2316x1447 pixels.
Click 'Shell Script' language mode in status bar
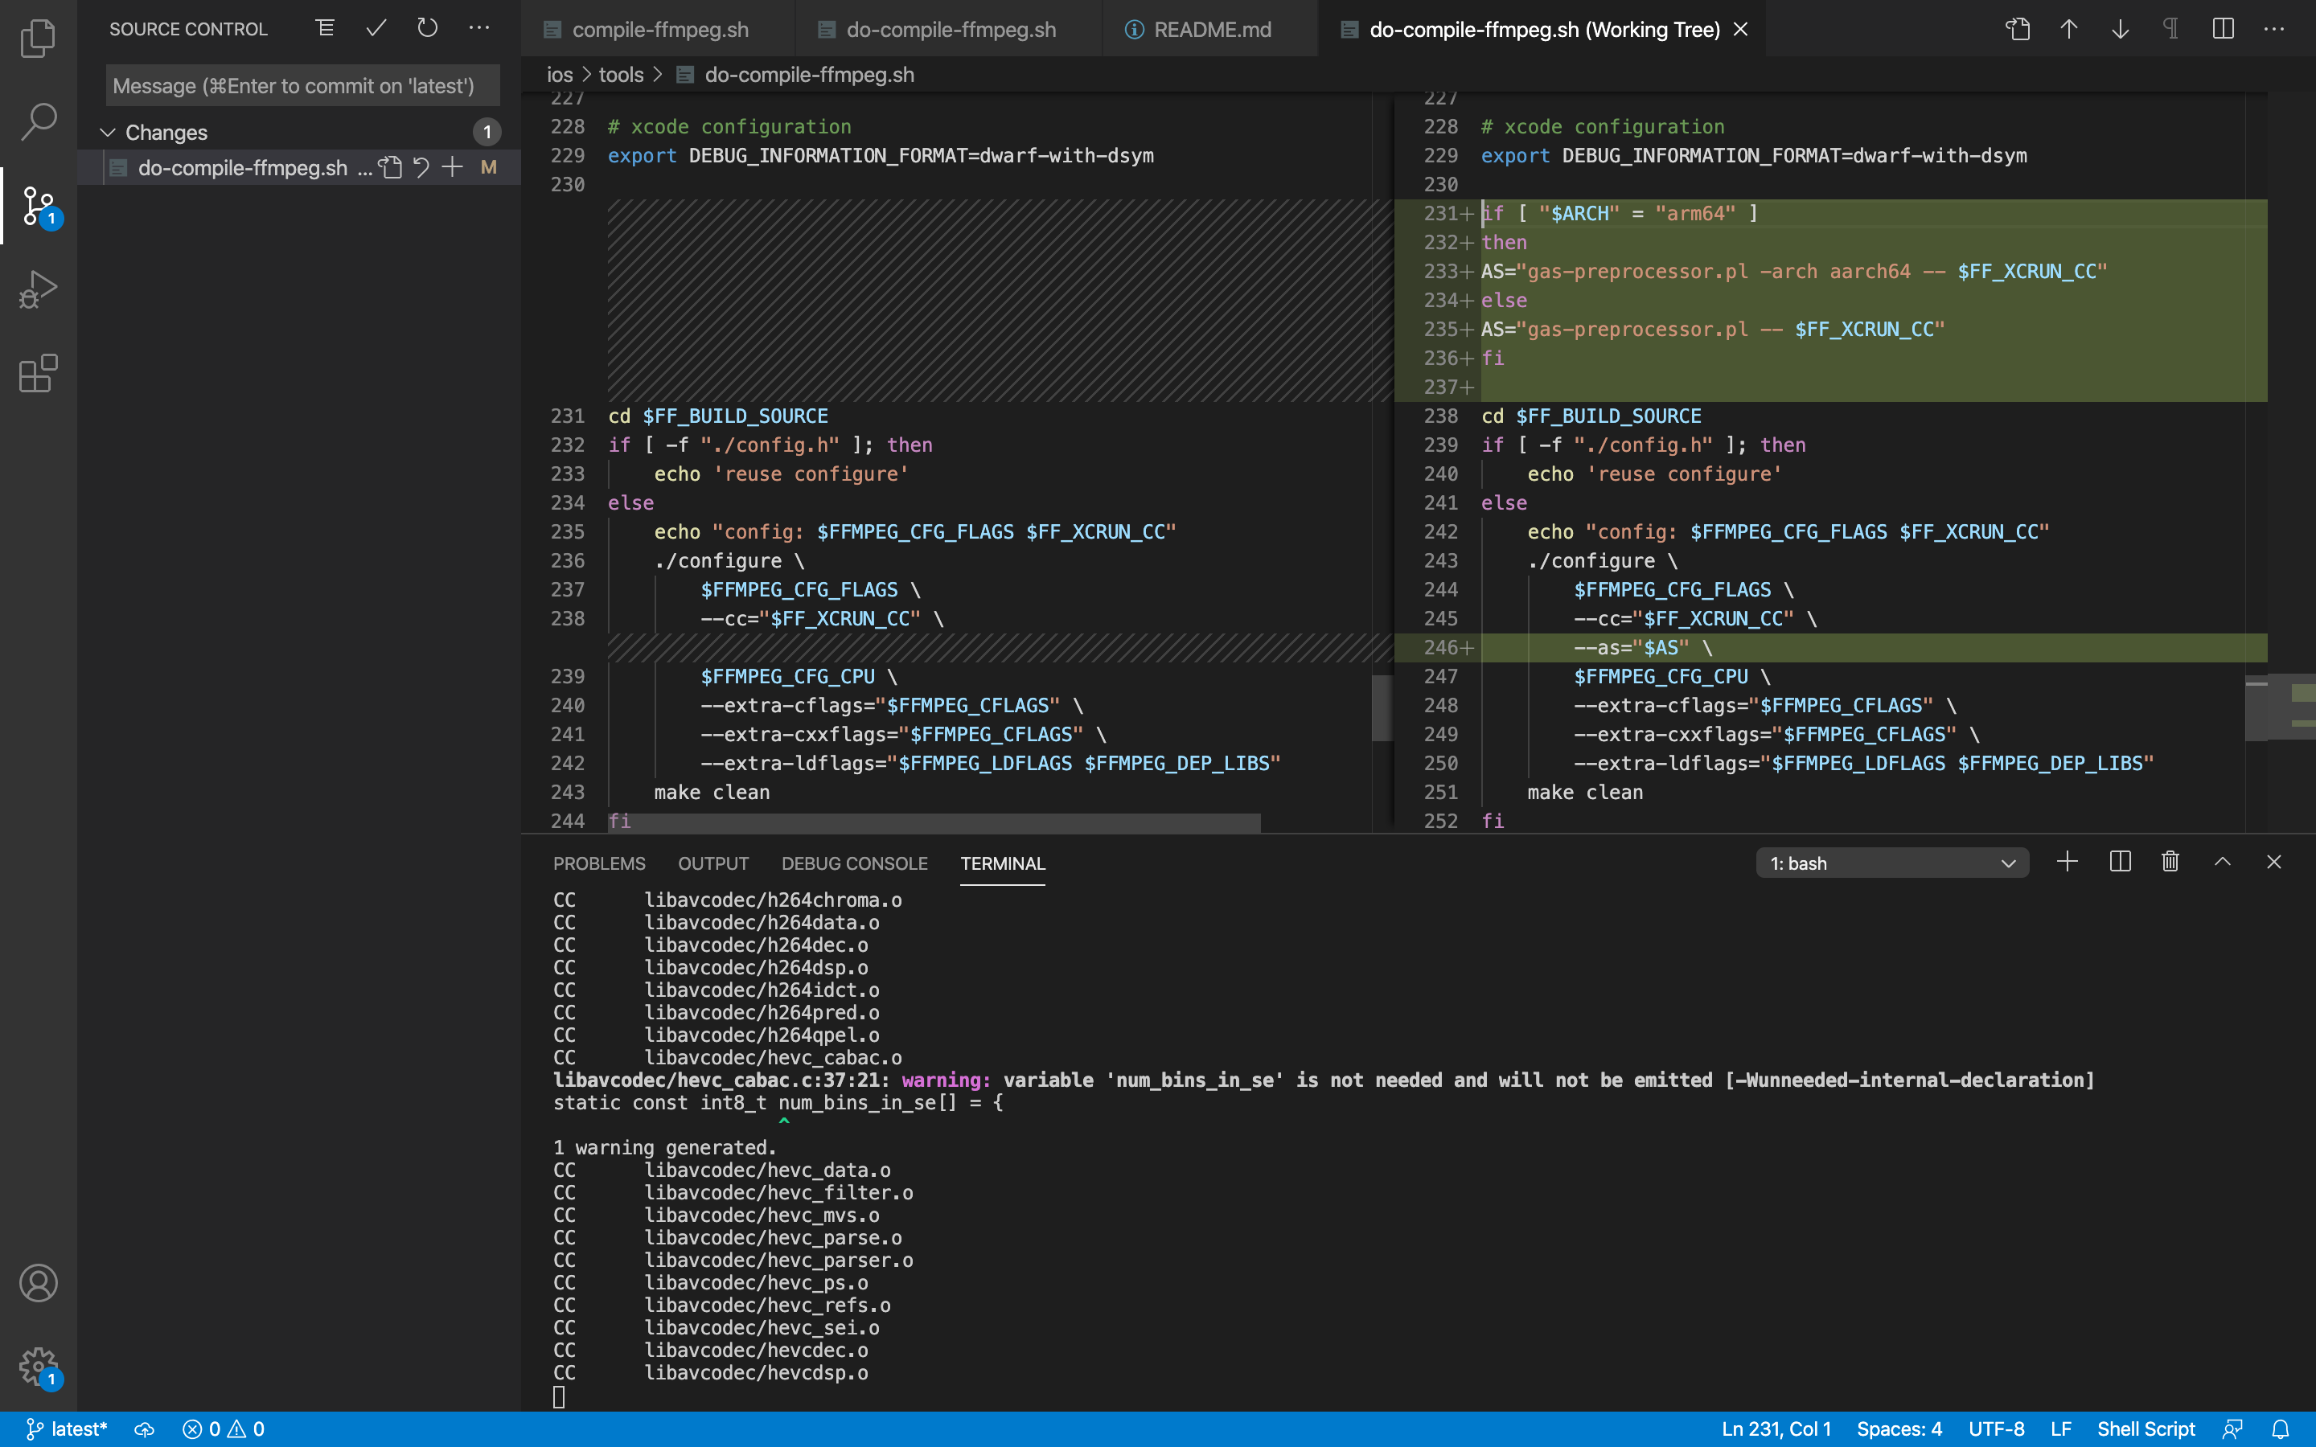2146,1429
